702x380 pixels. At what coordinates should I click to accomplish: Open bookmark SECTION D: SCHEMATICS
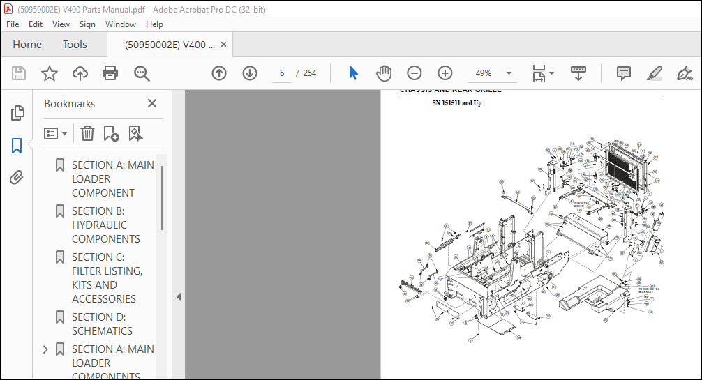click(102, 324)
